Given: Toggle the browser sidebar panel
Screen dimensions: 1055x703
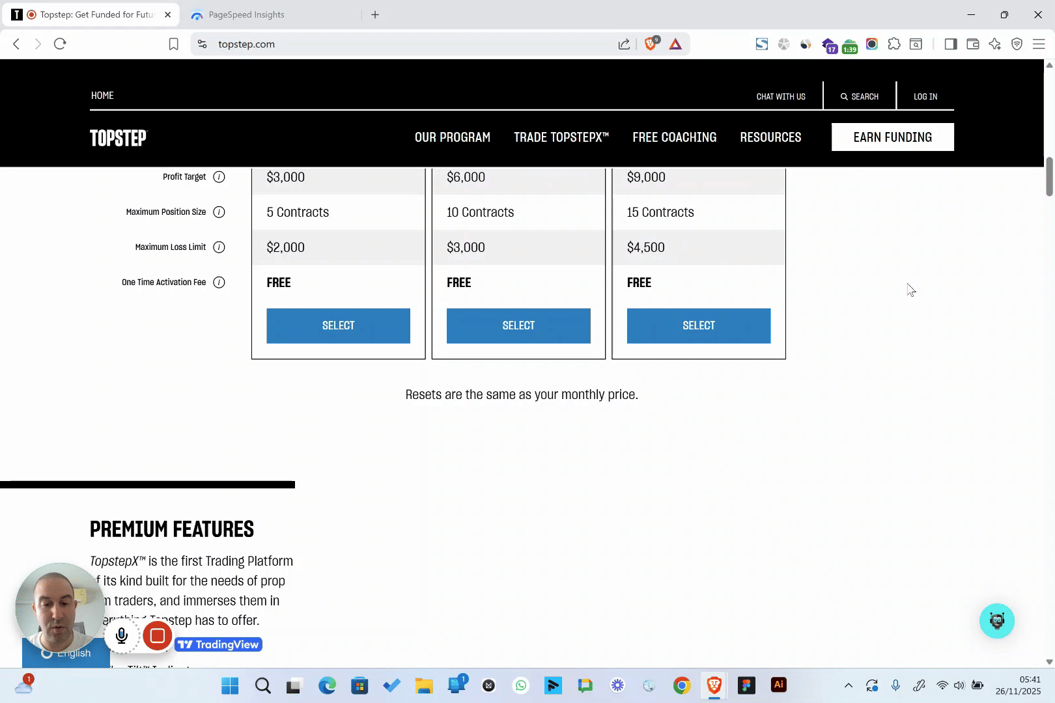Looking at the screenshot, I should [x=950, y=44].
